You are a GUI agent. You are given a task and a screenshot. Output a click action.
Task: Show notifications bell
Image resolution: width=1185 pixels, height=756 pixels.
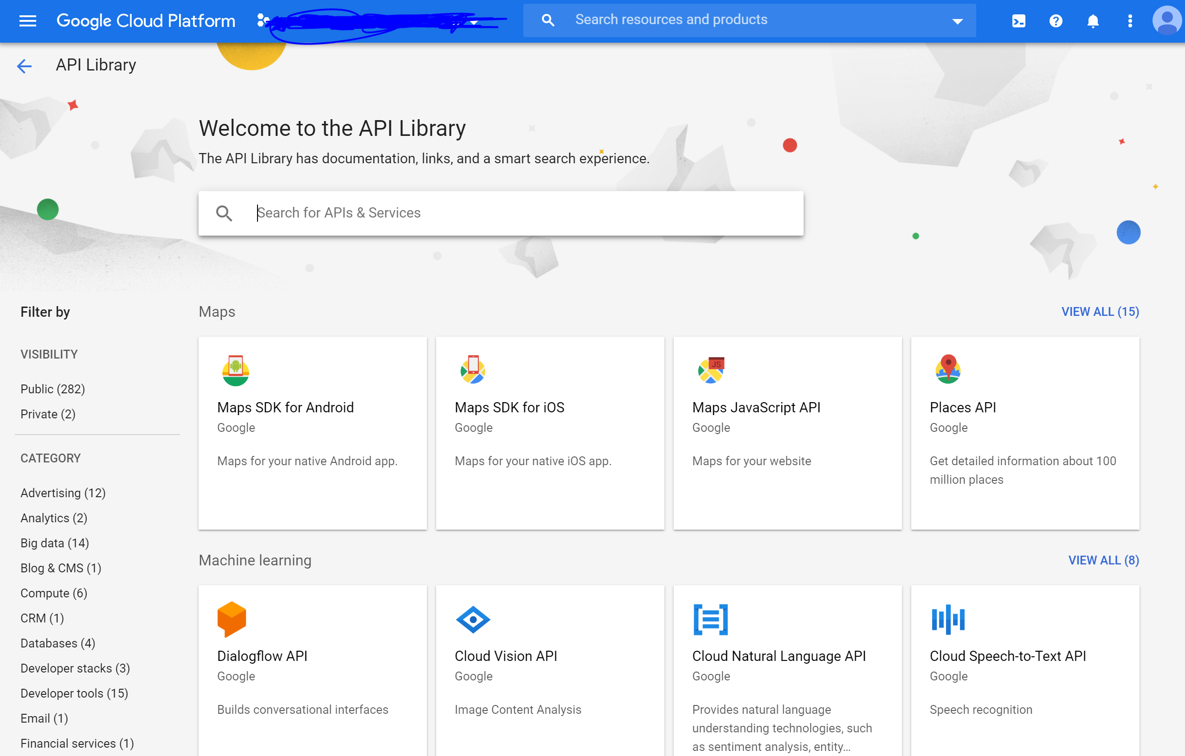point(1093,21)
